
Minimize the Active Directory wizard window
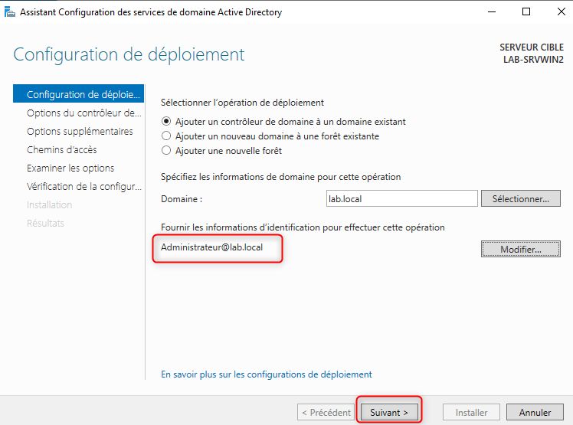click(492, 12)
